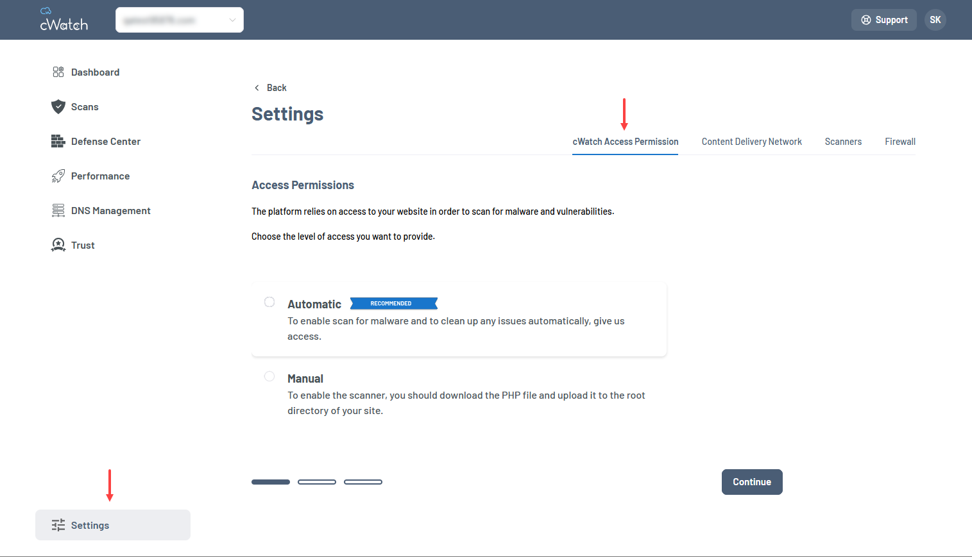Select the Manual access radio button
This screenshot has height=557, width=972.
point(269,376)
